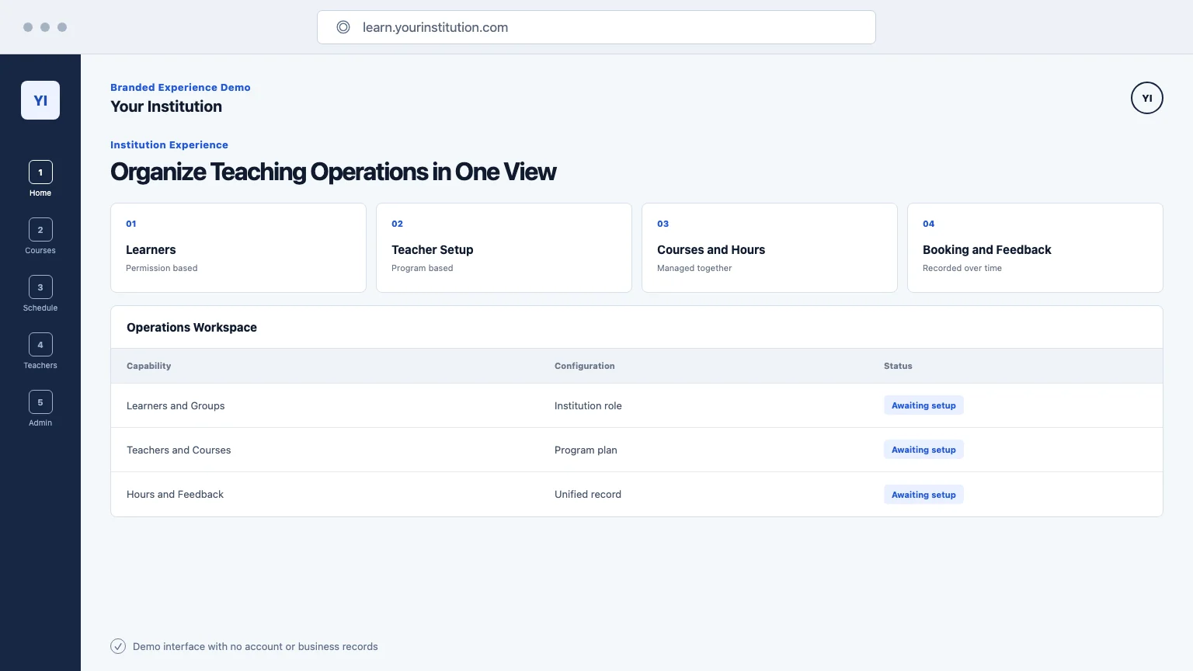
Task: Open the Admin sidebar section
Action: coord(40,409)
